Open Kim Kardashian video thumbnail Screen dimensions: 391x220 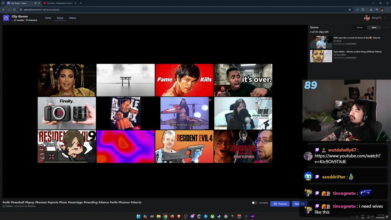point(67,80)
